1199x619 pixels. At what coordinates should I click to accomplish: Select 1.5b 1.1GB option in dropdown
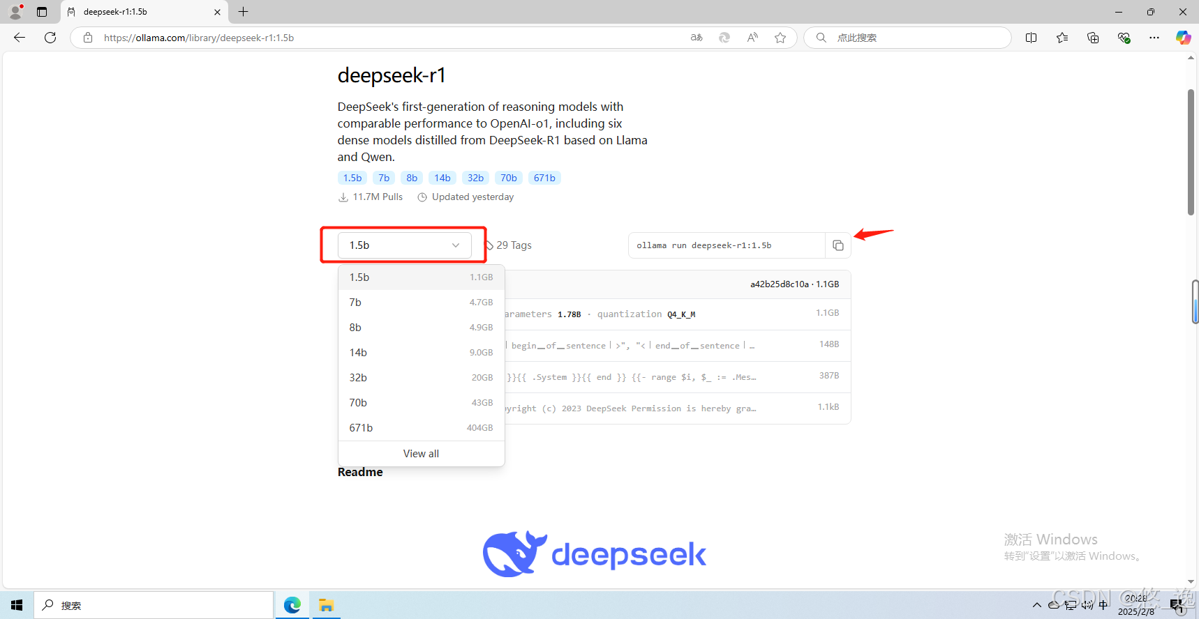tap(421, 277)
